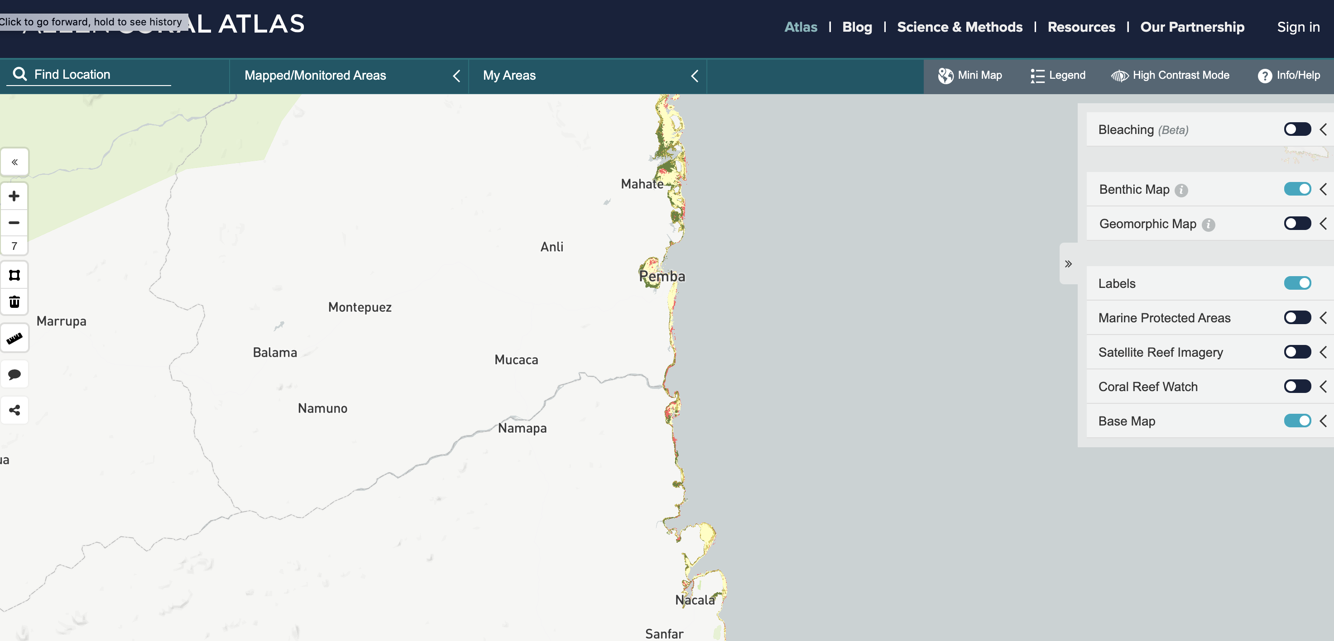Expand the Mapped/Monitored Areas panel
This screenshot has width=1334, height=641.
click(x=456, y=76)
